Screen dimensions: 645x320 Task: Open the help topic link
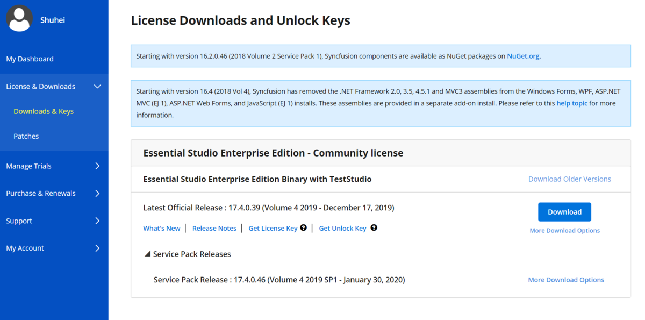coord(572,103)
